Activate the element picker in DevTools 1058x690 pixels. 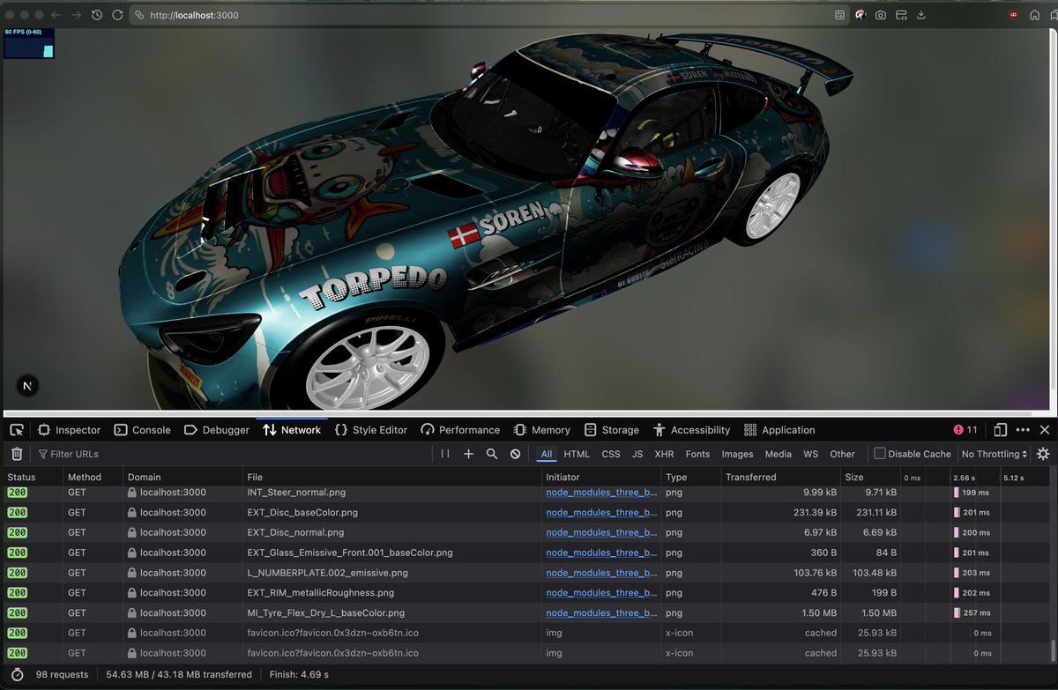point(17,430)
